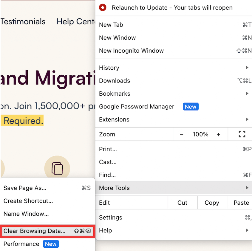252x251 pixels.
Task: Click the Paste button in Edit row
Action: [240, 203]
